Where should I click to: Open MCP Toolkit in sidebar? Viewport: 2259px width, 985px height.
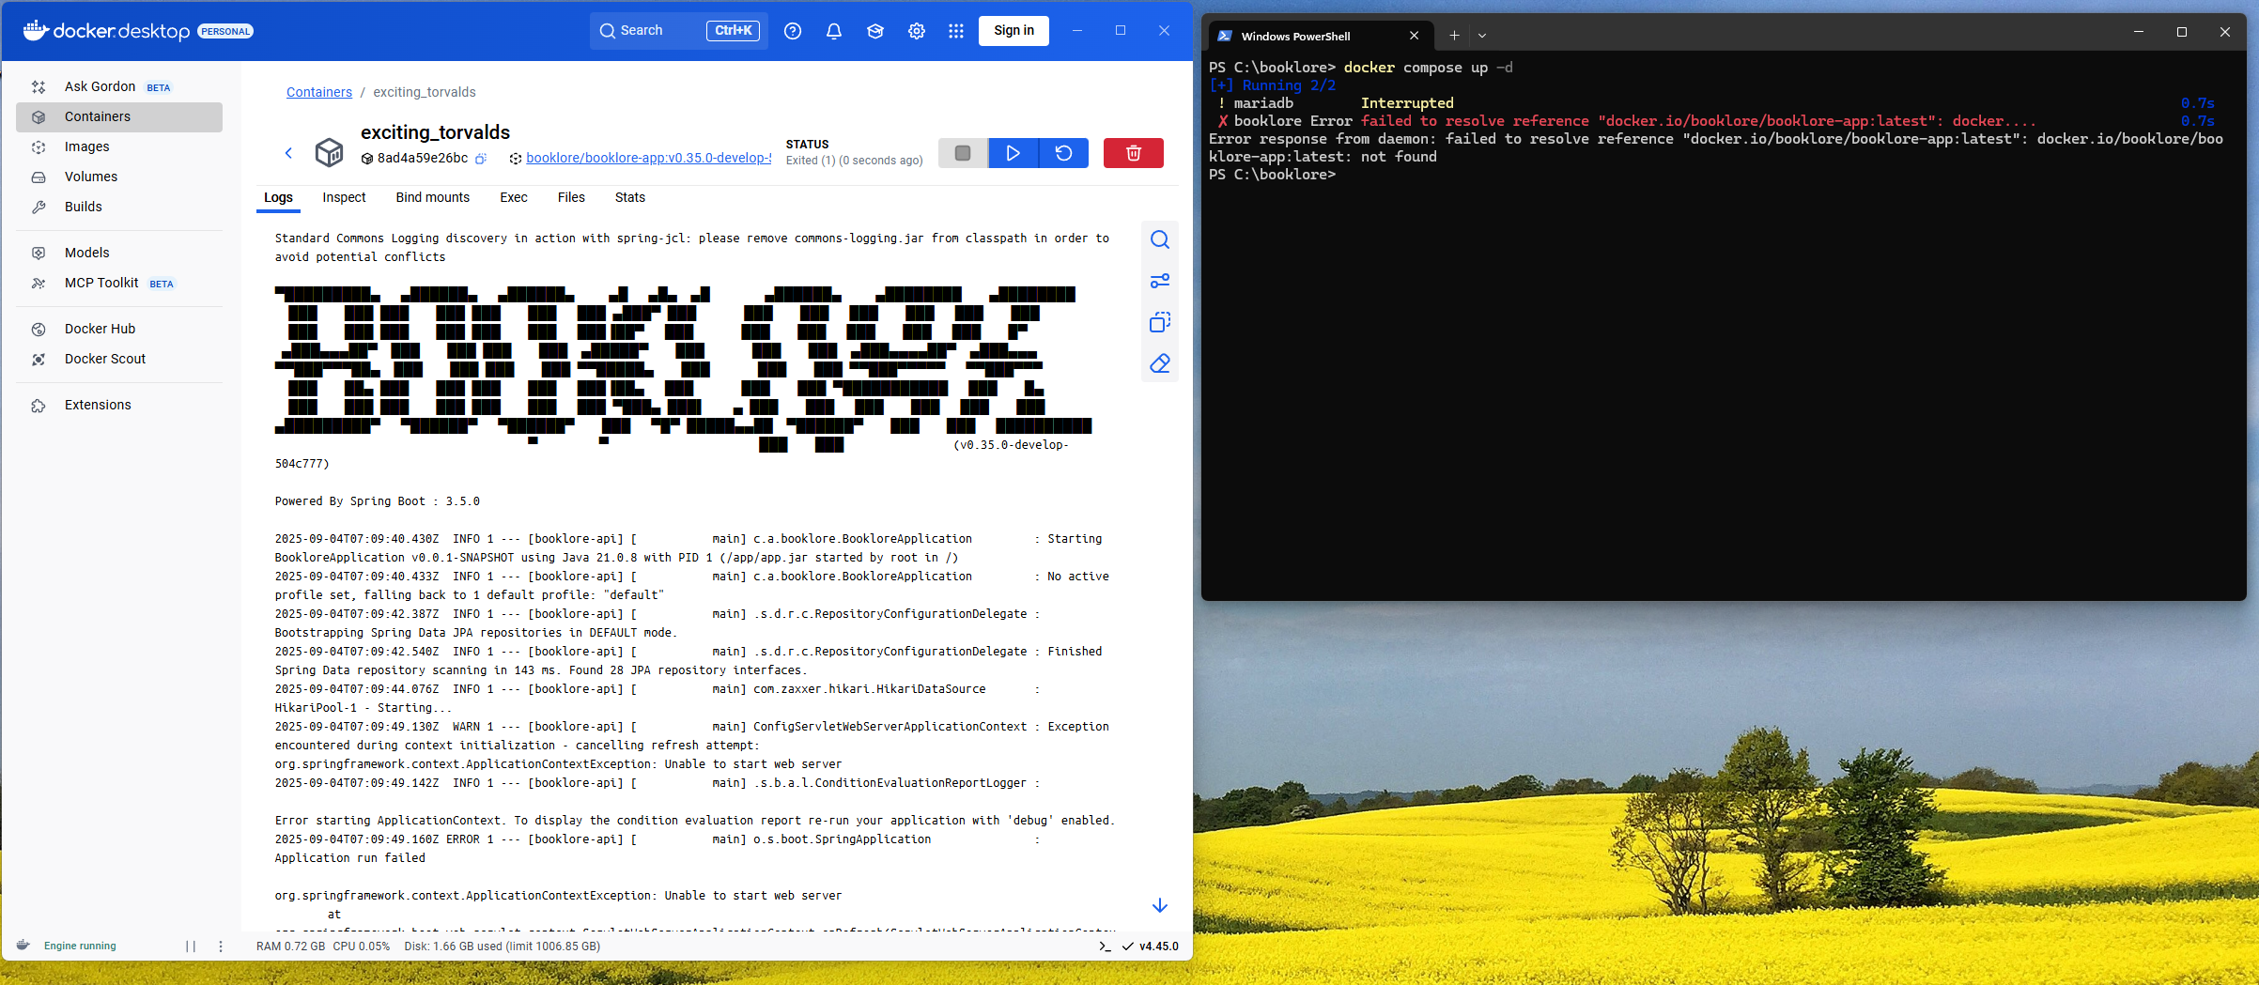[119, 283]
